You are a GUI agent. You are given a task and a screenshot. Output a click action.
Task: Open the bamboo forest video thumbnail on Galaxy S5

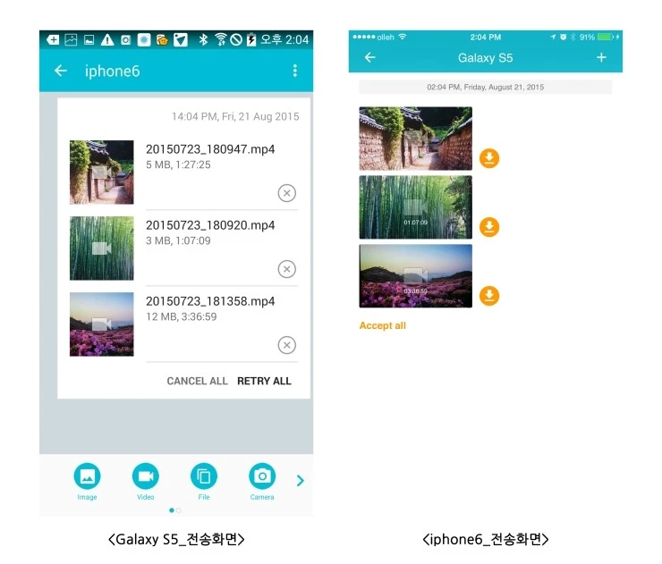(102, 248)
